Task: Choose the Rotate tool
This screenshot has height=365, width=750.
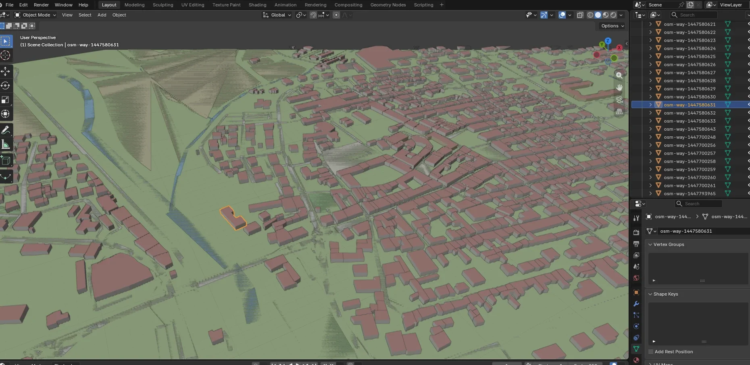Action: (6, 86)
